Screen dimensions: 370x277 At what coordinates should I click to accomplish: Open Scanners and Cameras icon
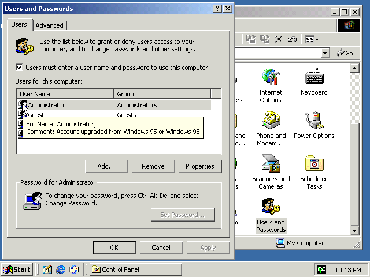(270, 171)
